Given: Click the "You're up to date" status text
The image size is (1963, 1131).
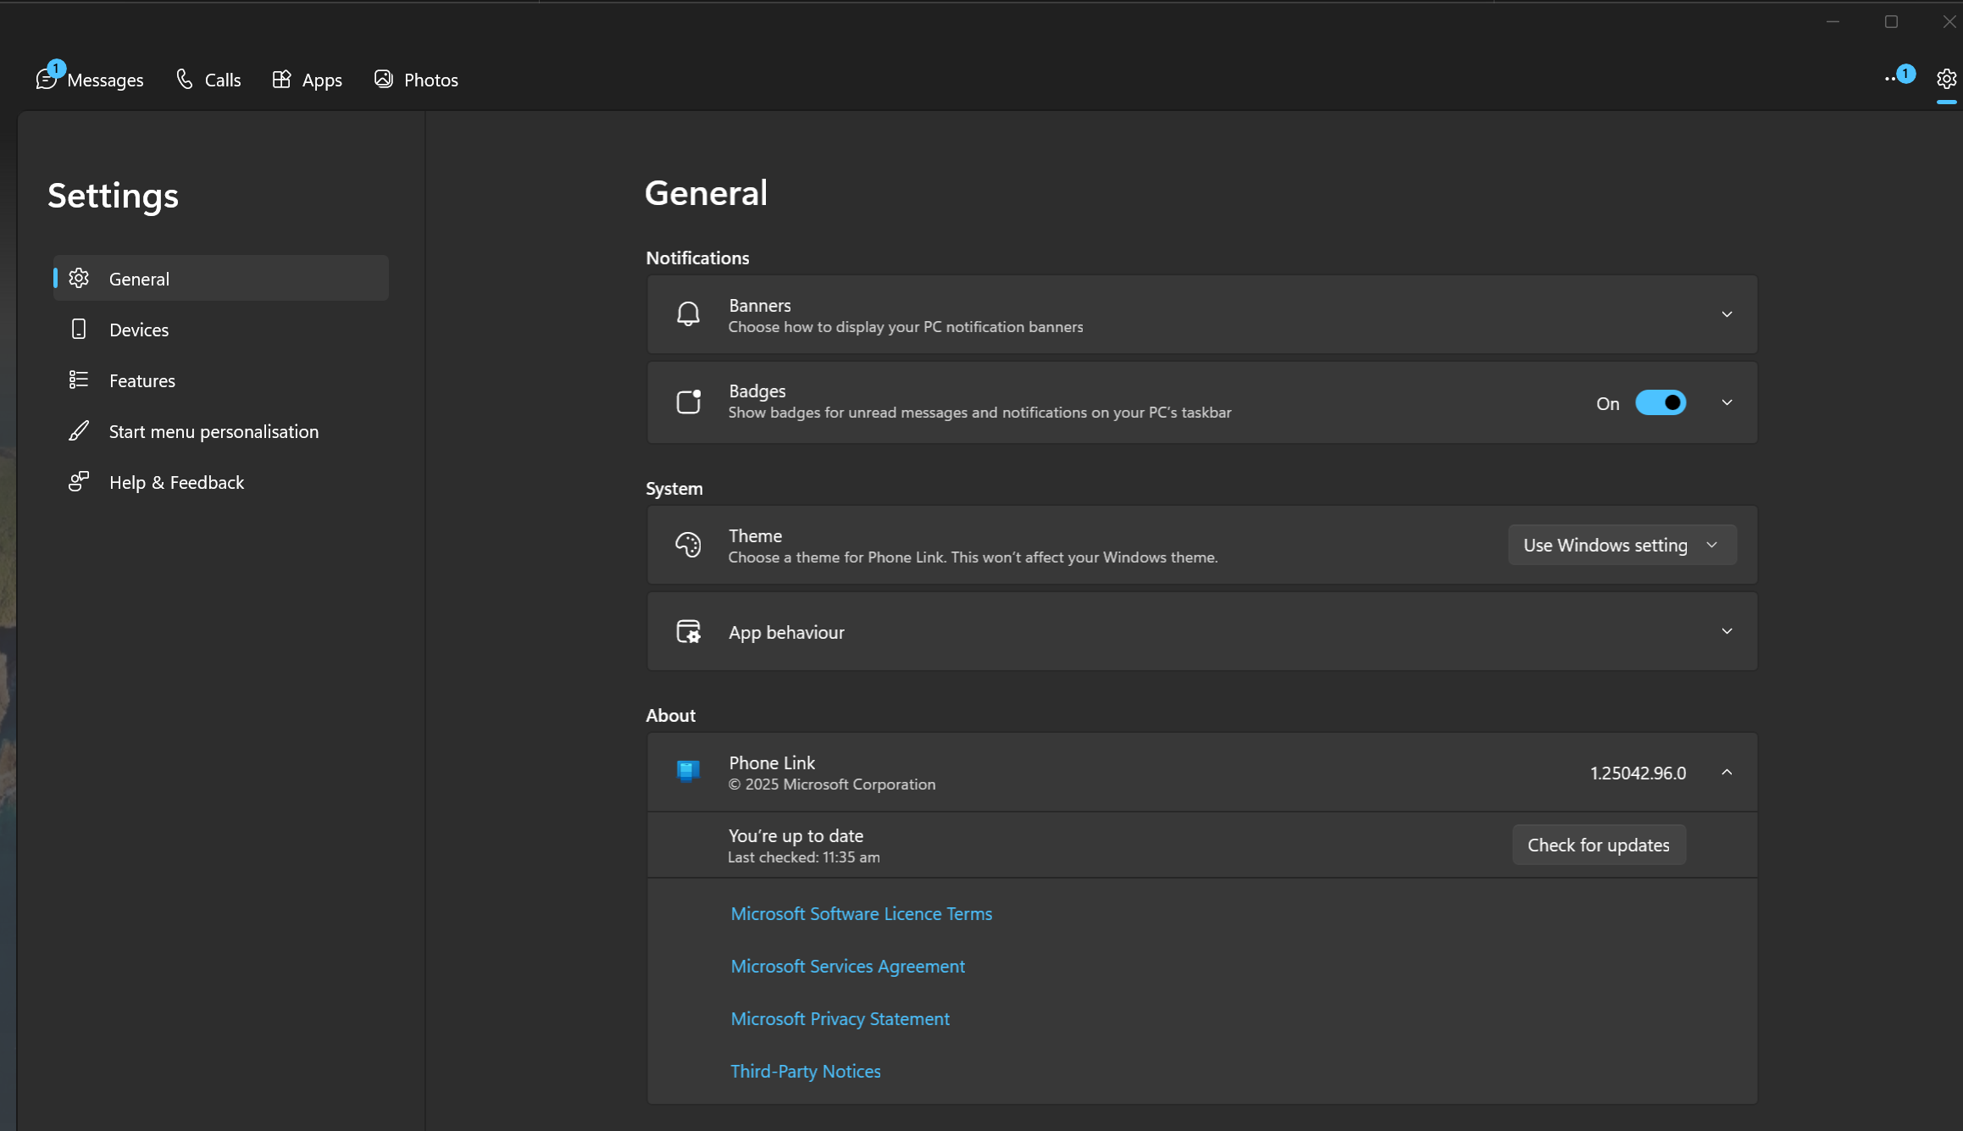Looking at the screenshot, I should pos(796,835).
